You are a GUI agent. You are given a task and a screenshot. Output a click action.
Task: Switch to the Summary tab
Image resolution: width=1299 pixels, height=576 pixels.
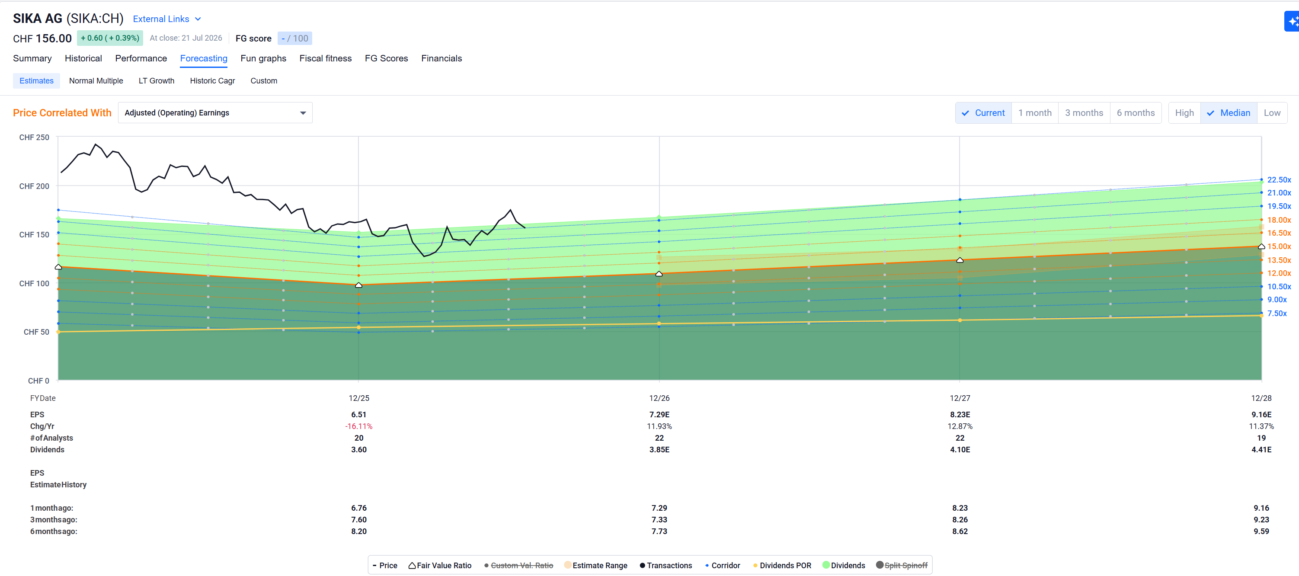coord(32,58)
